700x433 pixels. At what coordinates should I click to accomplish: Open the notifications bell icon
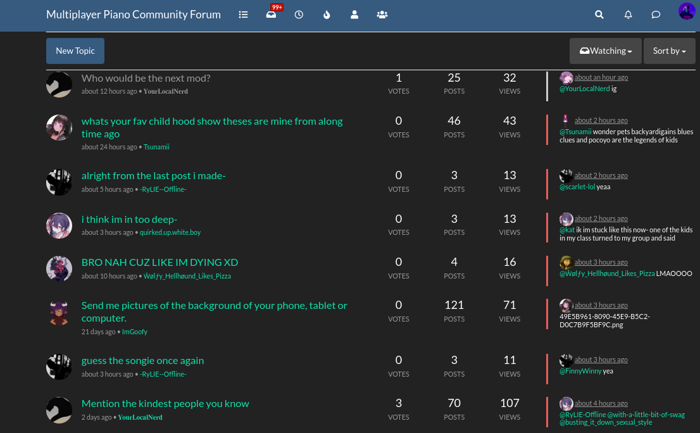pyautogui.click(x=628, y=15)
